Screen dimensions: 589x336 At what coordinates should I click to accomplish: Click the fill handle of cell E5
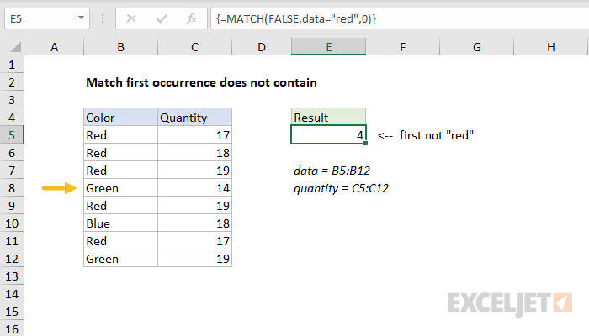point(365,144)
